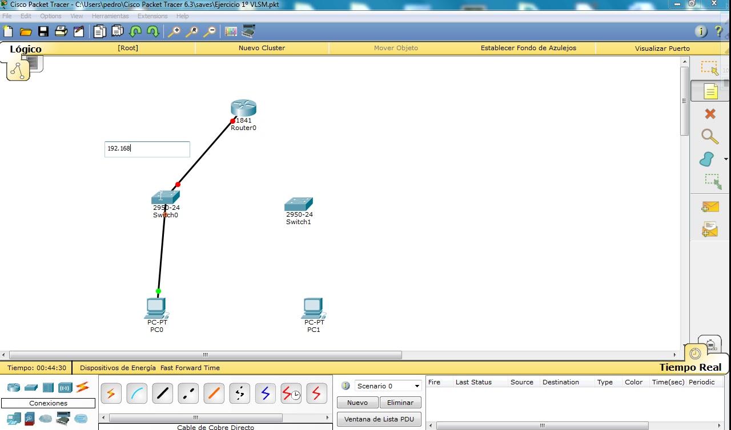Click into the 192.168 note text field
731x430 pixels.
point(147,149)
